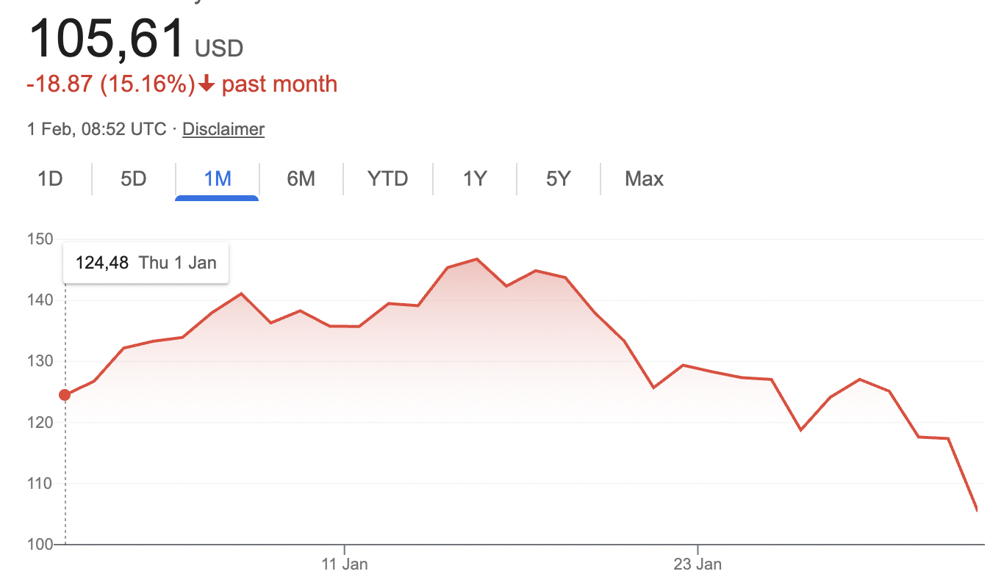The image size is (1004, 574).
Task: Select the 5D chart range
Action: 134,179
